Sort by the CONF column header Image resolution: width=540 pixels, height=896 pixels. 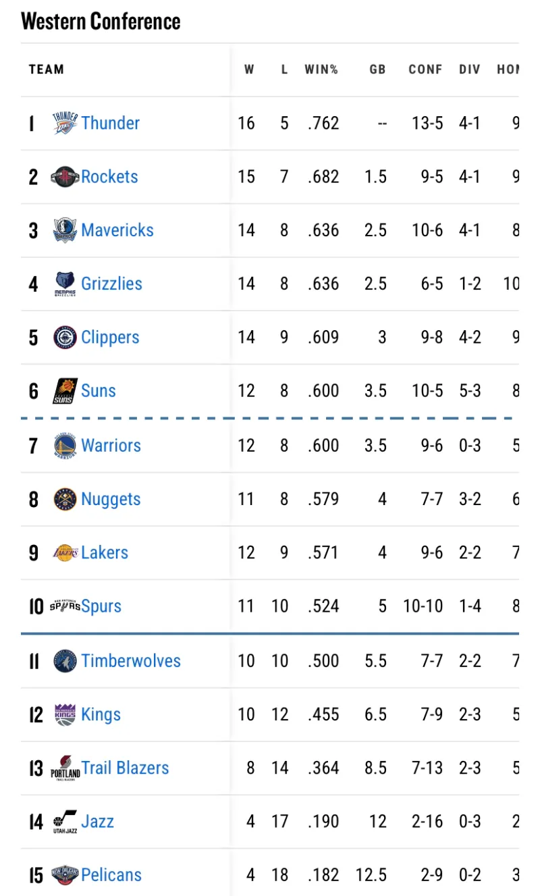tap(425, 70)
